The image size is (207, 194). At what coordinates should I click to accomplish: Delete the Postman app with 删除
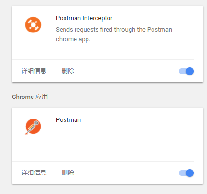(68, 172)
